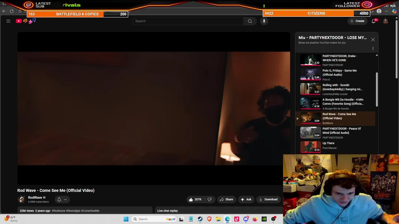Click the video player to pause

[154, 108]
